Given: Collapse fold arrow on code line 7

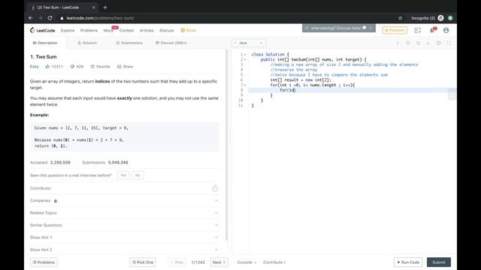Looking at the screenshot, I should (x=245, y=85).
